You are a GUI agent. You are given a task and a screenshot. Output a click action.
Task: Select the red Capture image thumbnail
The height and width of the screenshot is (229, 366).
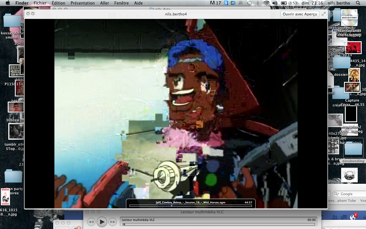pos(354,47)
